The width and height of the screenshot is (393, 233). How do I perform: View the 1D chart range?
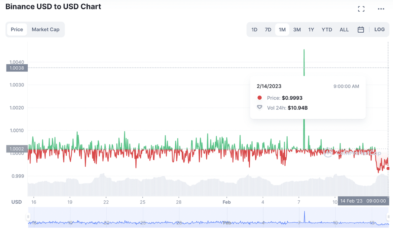tap(254, 29)
